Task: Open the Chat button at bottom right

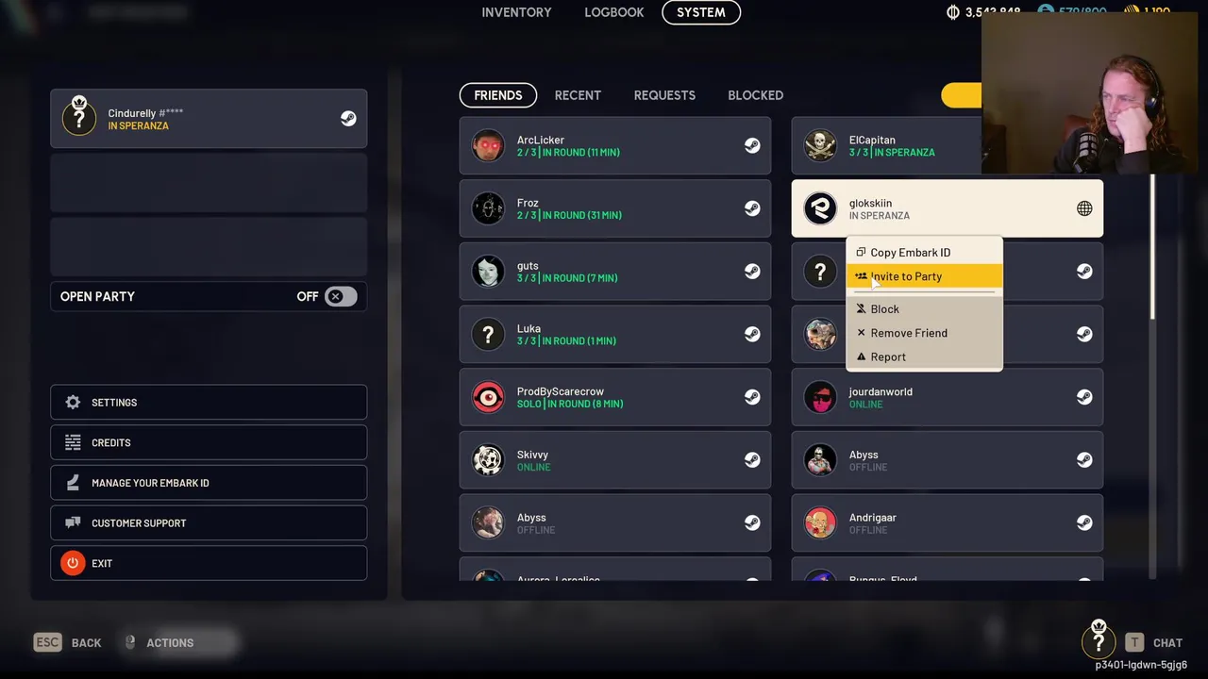Action: pos(1153,642)
